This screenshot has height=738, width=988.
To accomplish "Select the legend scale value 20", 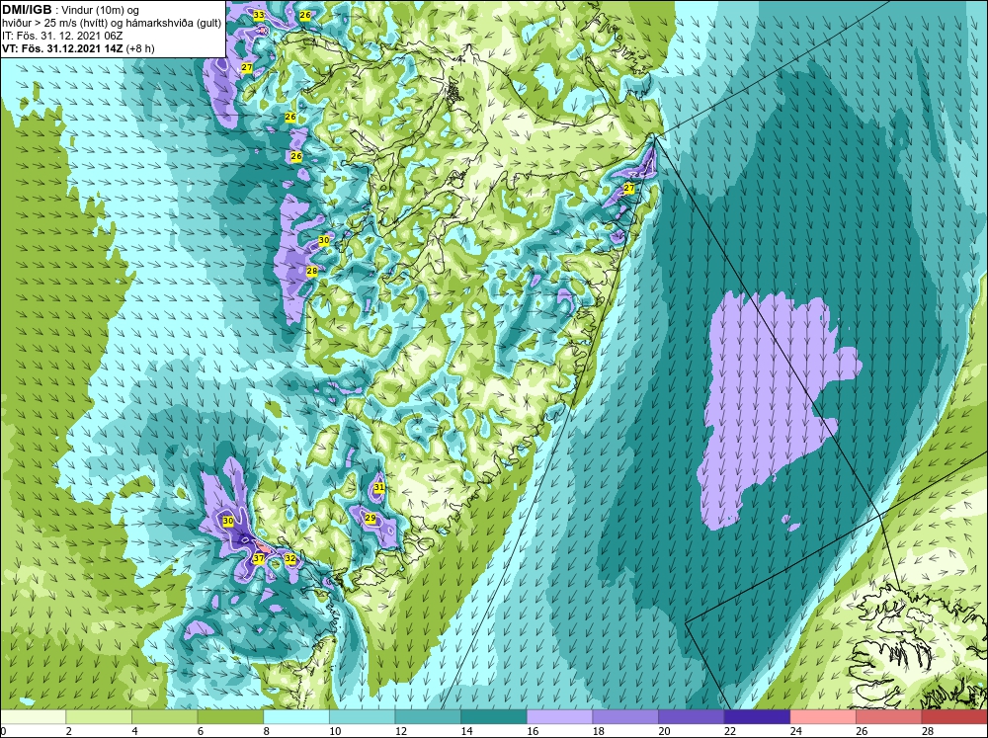I will pyautogui.click(x=664, y=731).
